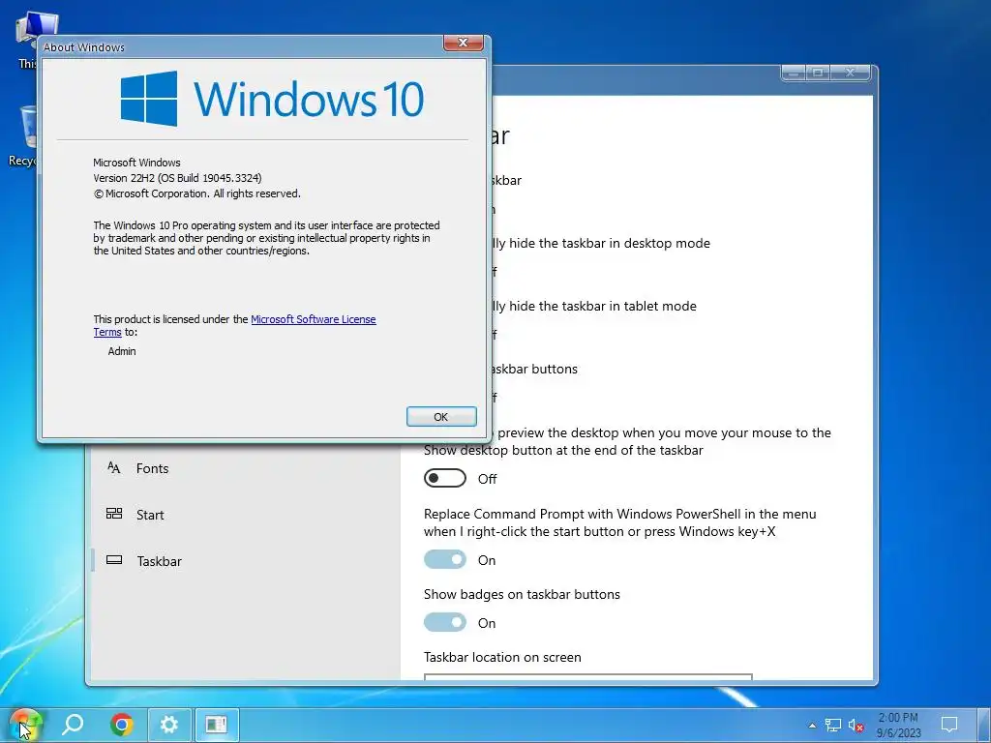Open the Terms link in About Windows
Screen dimensions: 991x743
[x=107, y=333]
